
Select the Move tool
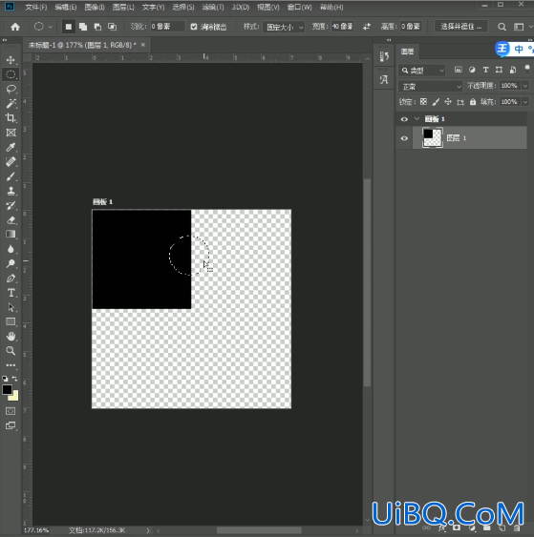click(11, 60)
